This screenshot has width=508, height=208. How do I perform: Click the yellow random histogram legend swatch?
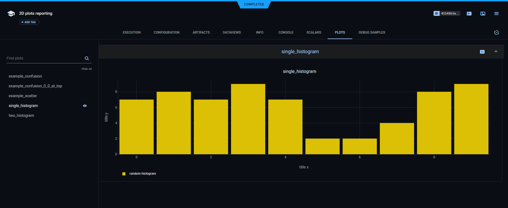tap(124, 174)
